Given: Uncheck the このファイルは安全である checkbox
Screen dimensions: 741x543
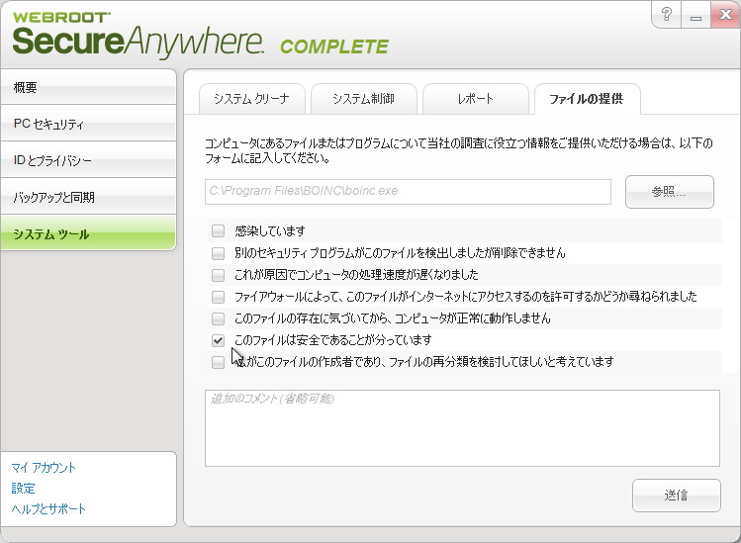Looking at the screenshot, I should 218,340.
